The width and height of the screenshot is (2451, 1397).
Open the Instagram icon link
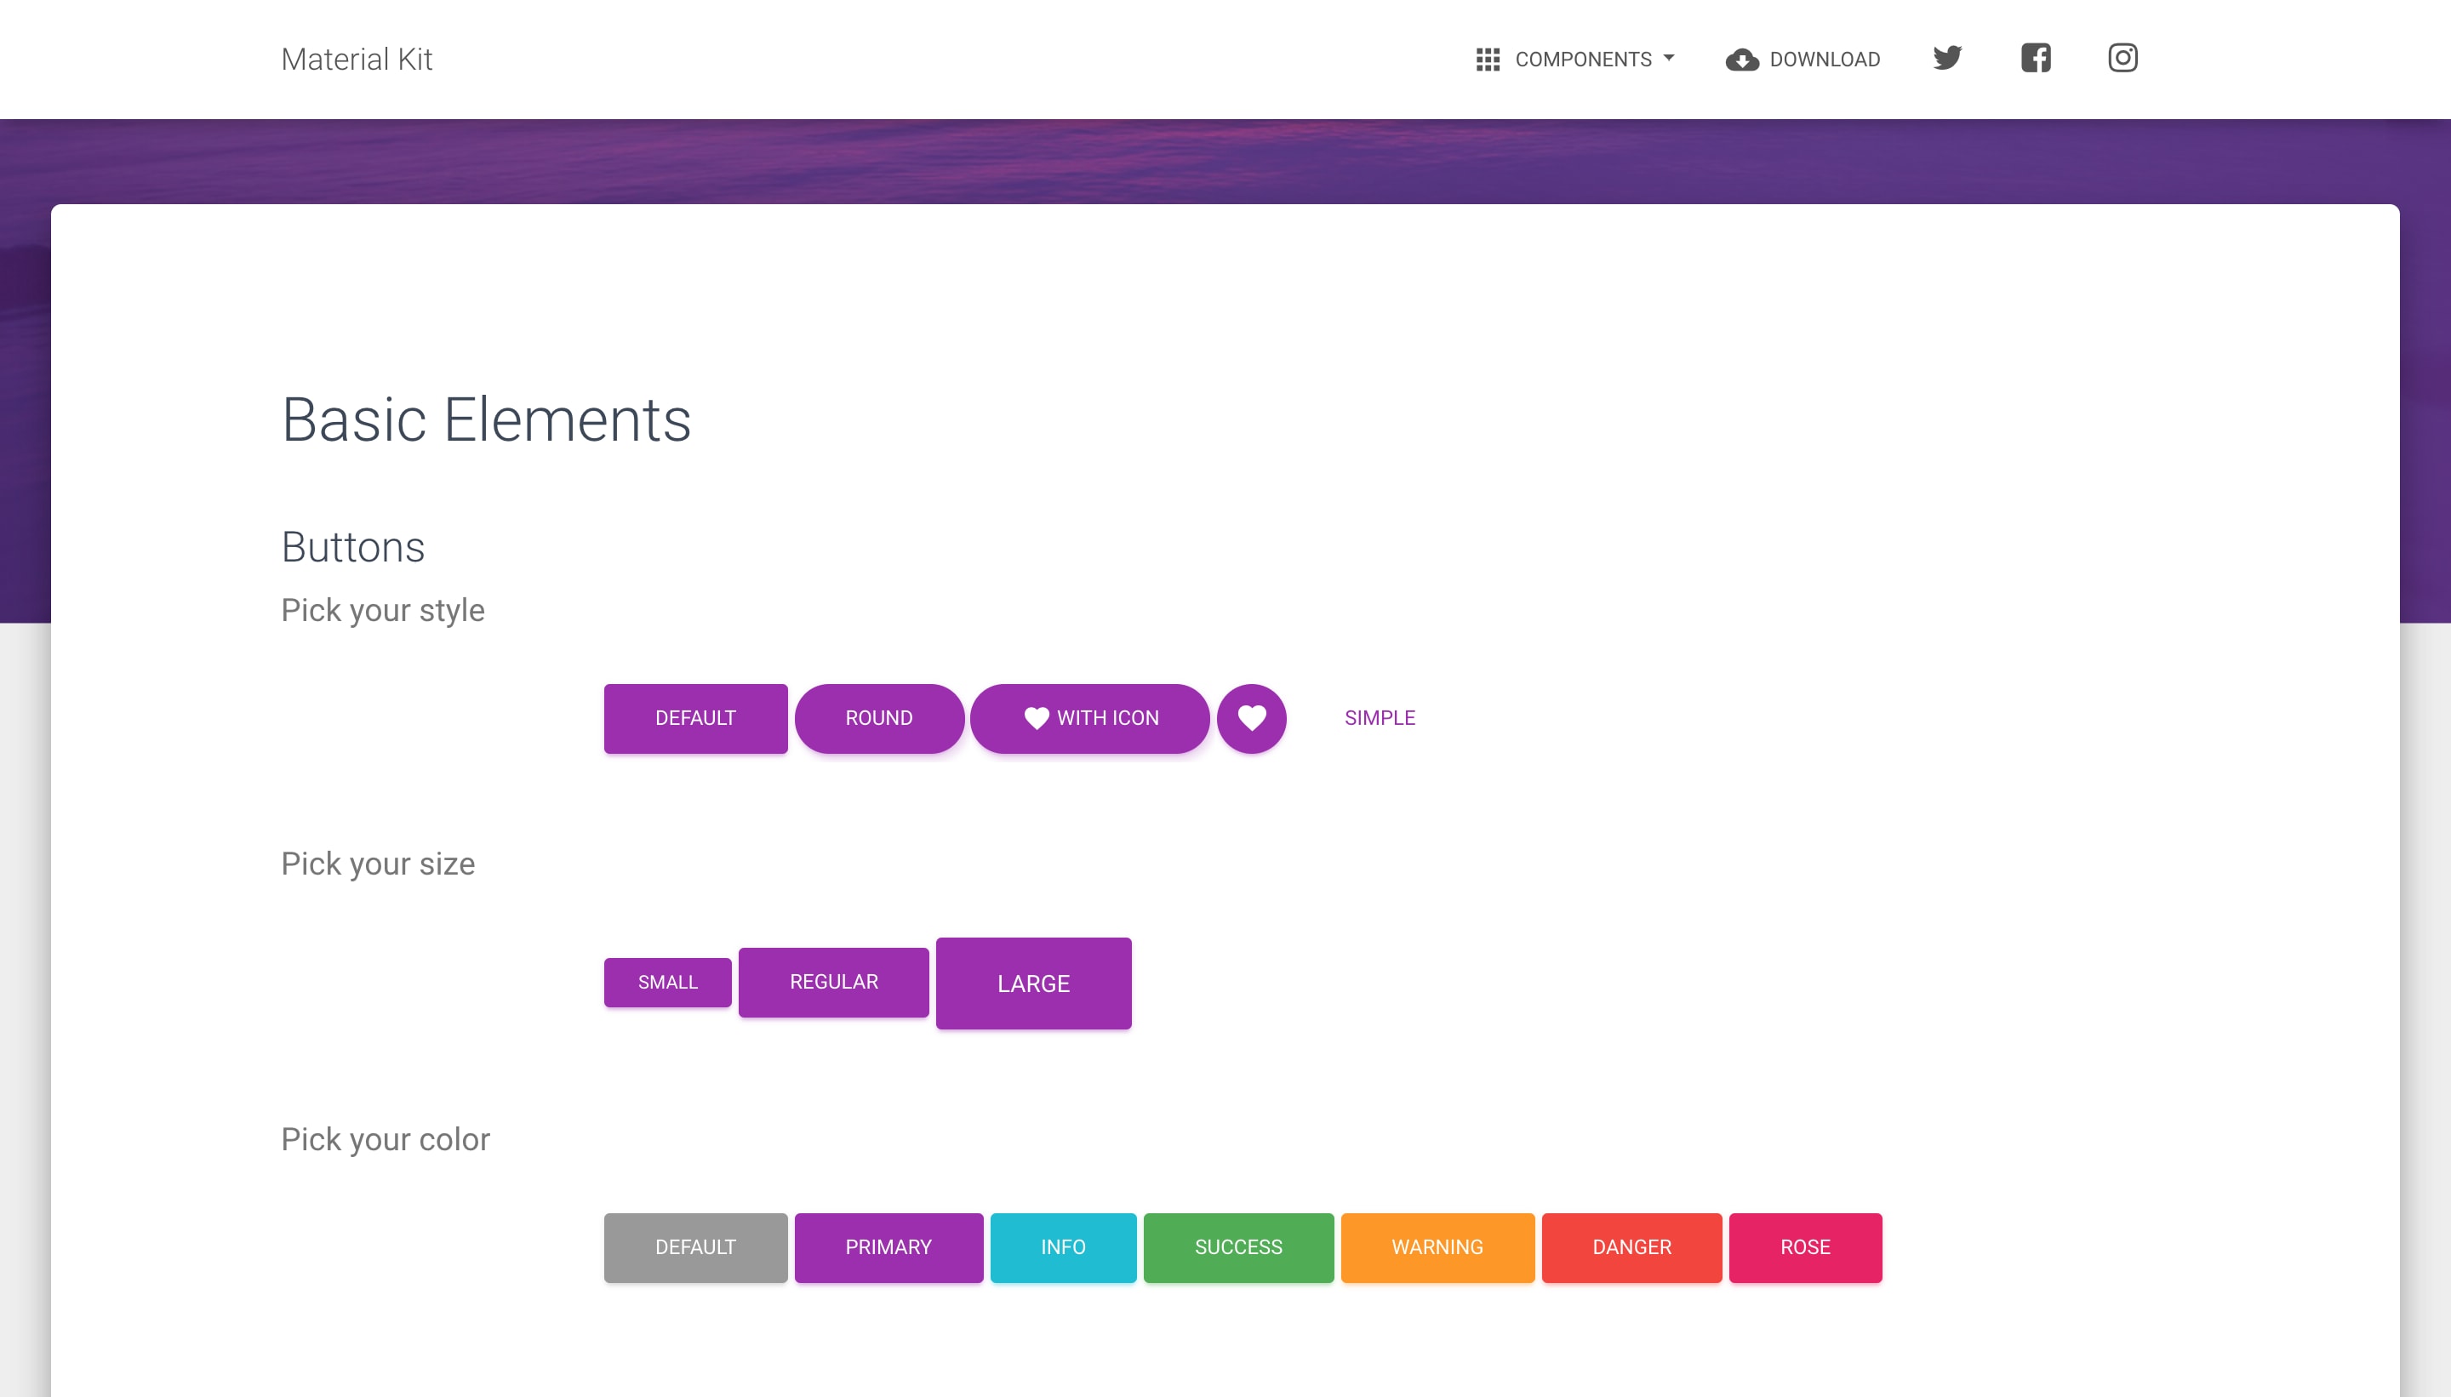(x=2122, y=58)
